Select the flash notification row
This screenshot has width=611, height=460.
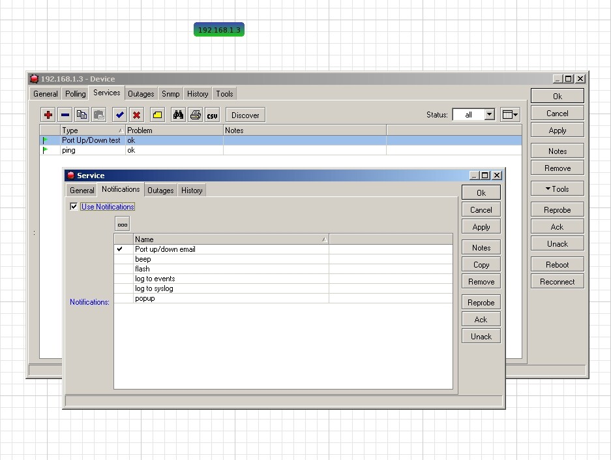[283, 269]
